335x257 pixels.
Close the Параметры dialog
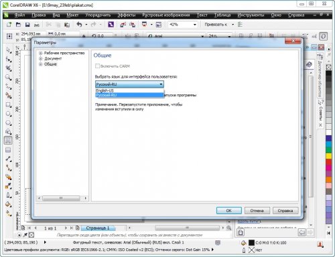pyautogui.click(x=293, y=41)
